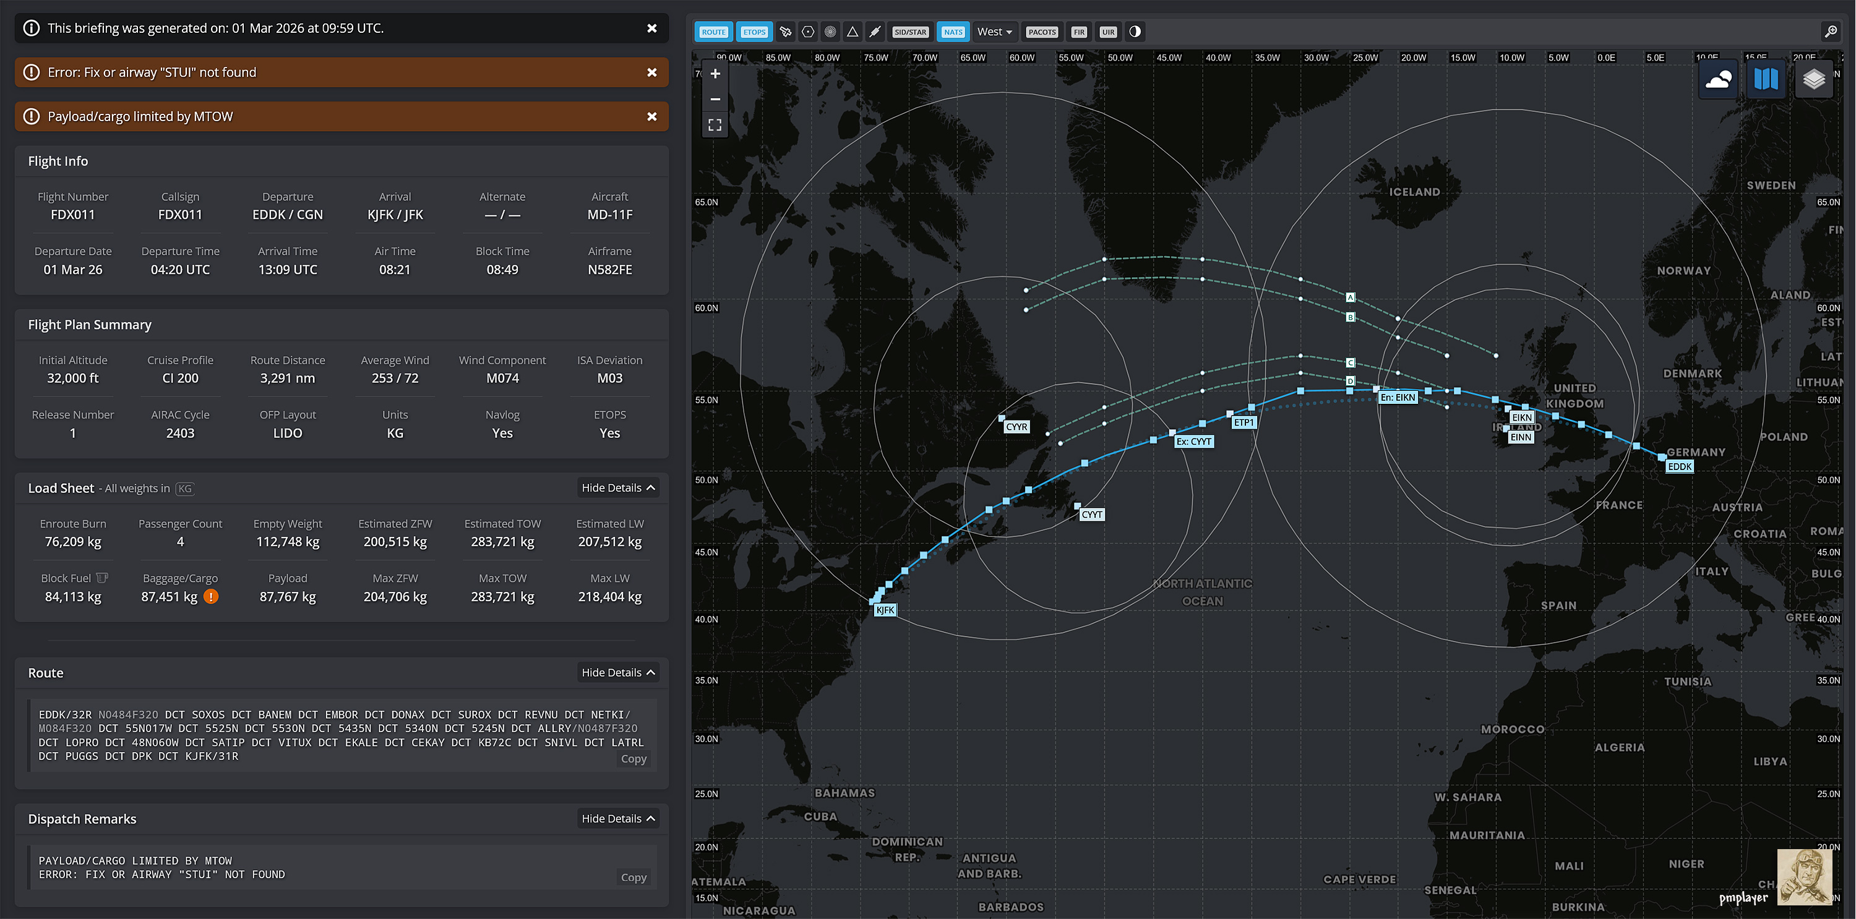Click the Block Fuel value 84,113 kg
The width and height of the screenshot is (1856, 919).
pyautogui.click(x=73, y=596)
